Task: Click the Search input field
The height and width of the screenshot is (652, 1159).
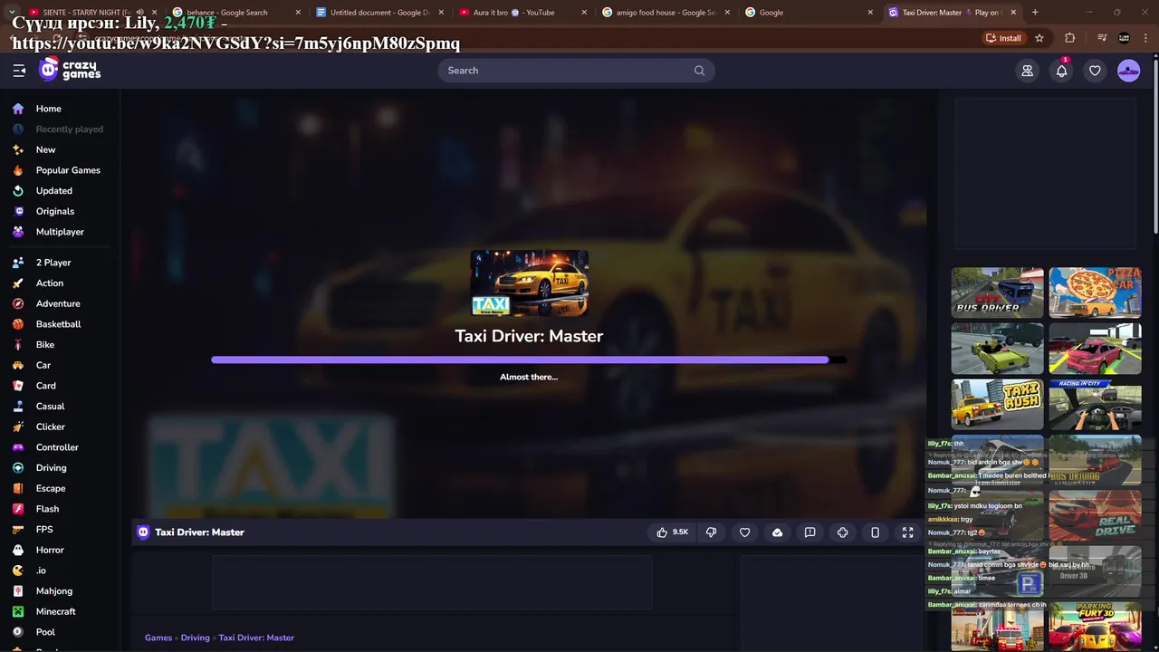Action: [576, 71]
